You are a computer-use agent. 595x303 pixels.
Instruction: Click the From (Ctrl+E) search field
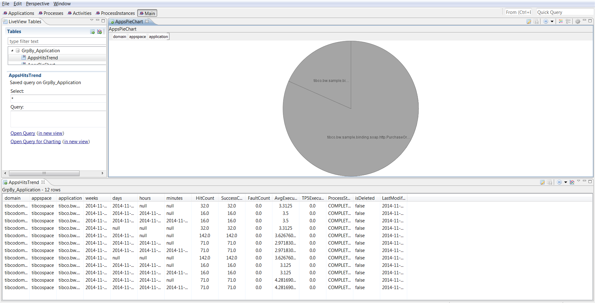coord(518,12)
